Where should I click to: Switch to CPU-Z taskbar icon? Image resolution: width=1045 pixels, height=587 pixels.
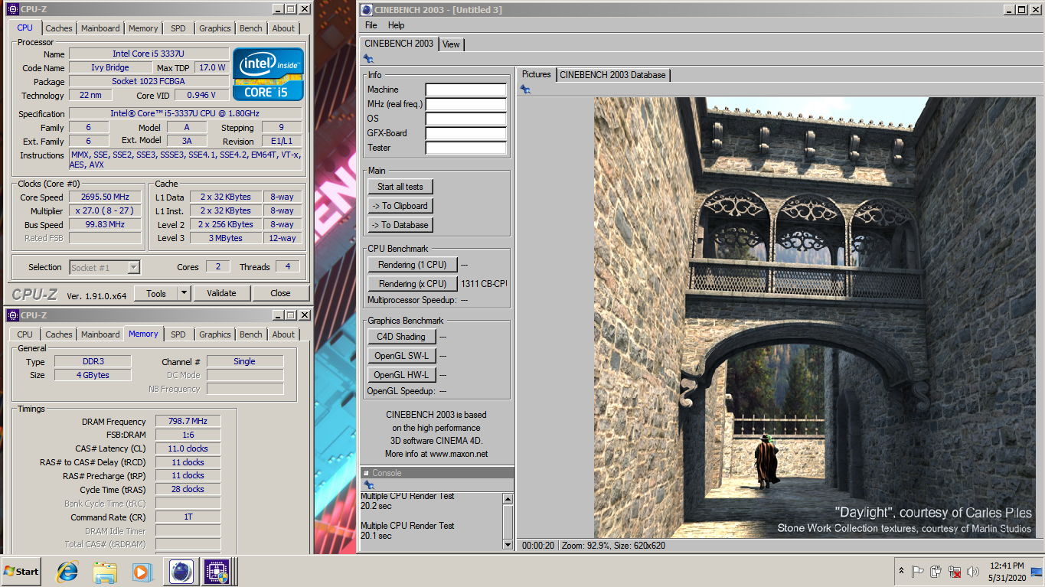pos(218,572)
